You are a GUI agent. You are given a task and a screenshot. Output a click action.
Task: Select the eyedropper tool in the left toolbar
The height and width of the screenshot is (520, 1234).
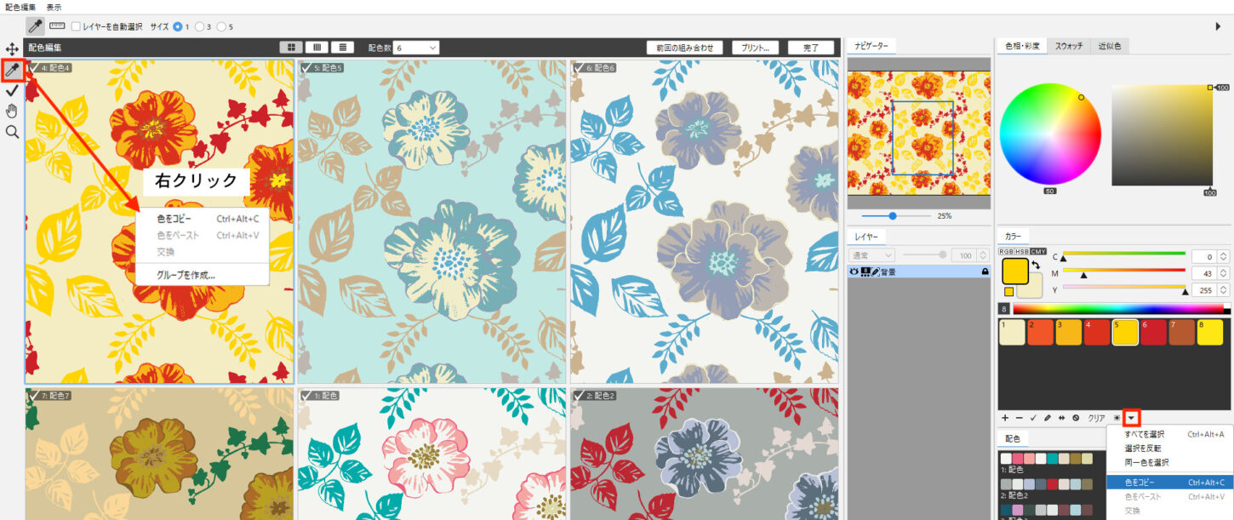click(13, 71)
